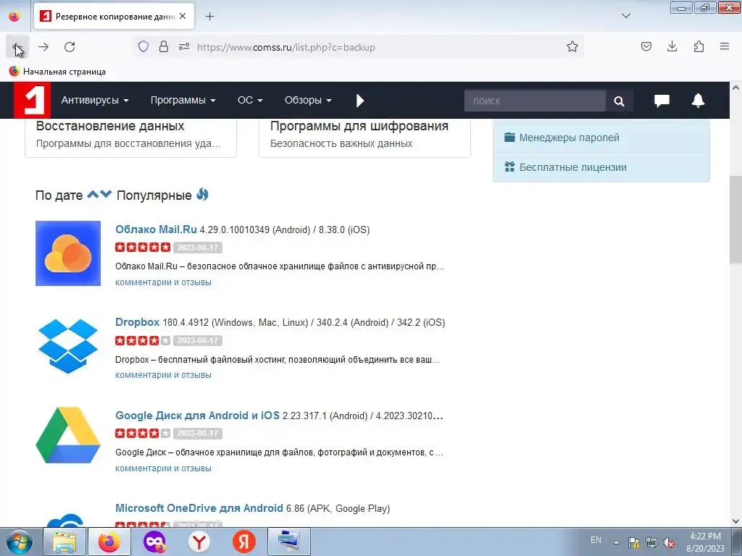742x556 pixels.
Task: Click the Dropbox logo thumbnail
Action: click(68, 346)
